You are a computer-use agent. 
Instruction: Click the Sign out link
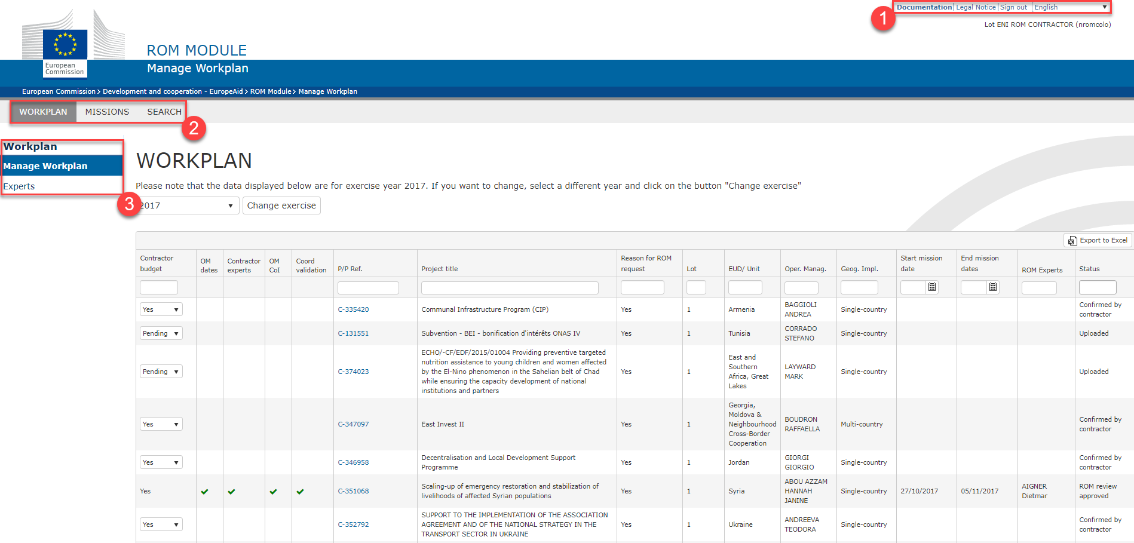click(x=1013, y=7)
